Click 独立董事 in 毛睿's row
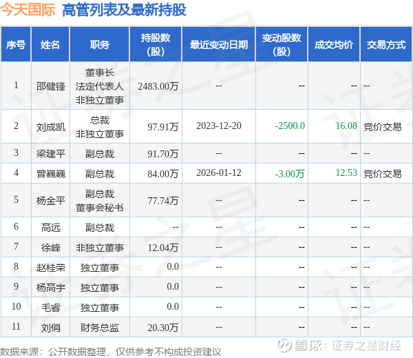This screenshot has width=413, height=358. coord(100,308)
